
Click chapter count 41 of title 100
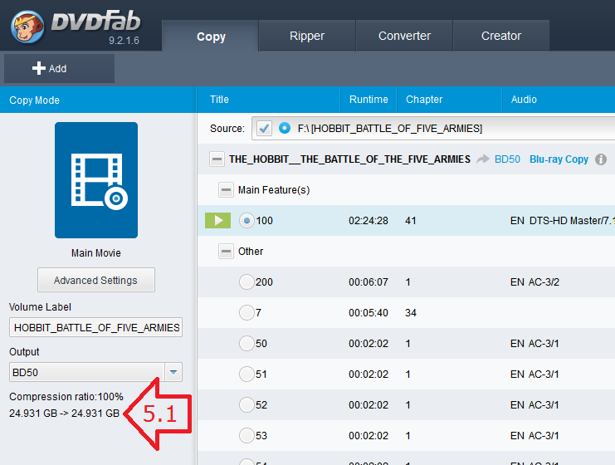coord(411,221)
